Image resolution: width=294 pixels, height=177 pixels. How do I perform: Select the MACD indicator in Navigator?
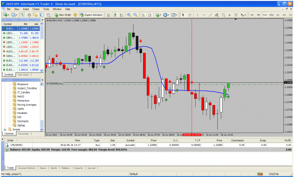pos(21,97)
